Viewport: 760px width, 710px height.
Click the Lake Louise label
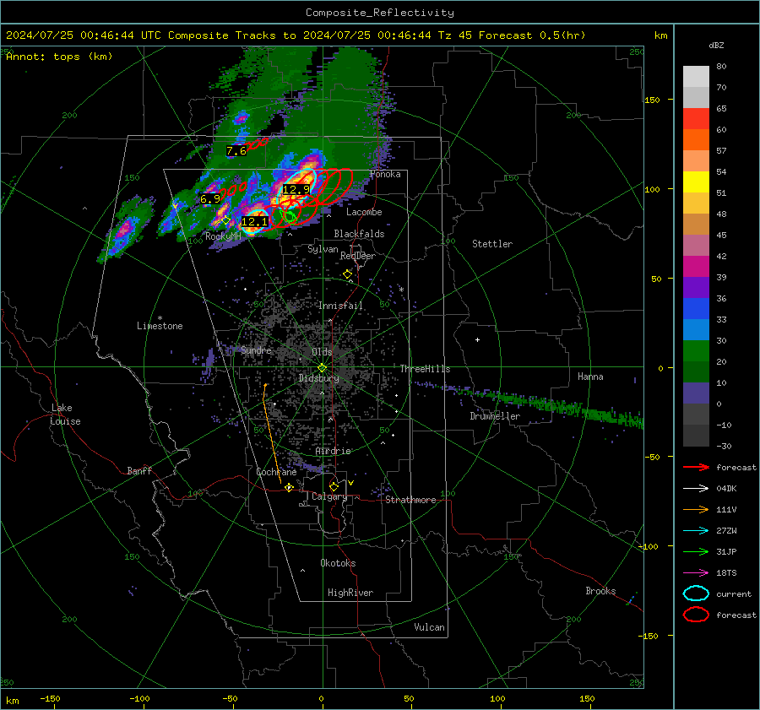(65, 415)
